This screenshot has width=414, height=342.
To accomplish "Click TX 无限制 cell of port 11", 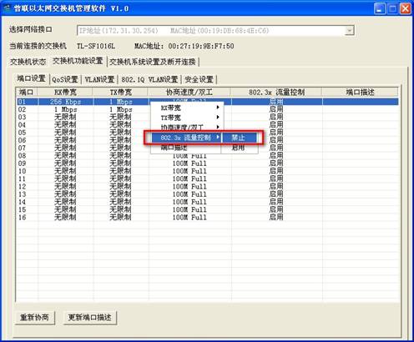I will point(120,179).
